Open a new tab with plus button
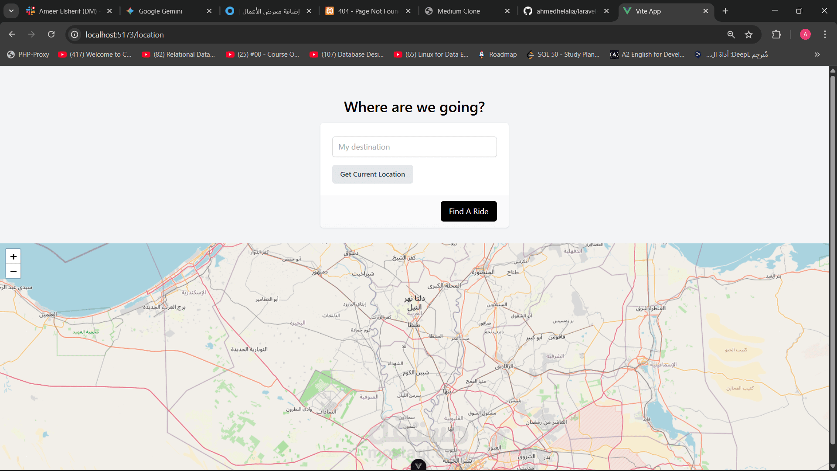The width and height of the screenshot is (837, 471). click(725, 11)
